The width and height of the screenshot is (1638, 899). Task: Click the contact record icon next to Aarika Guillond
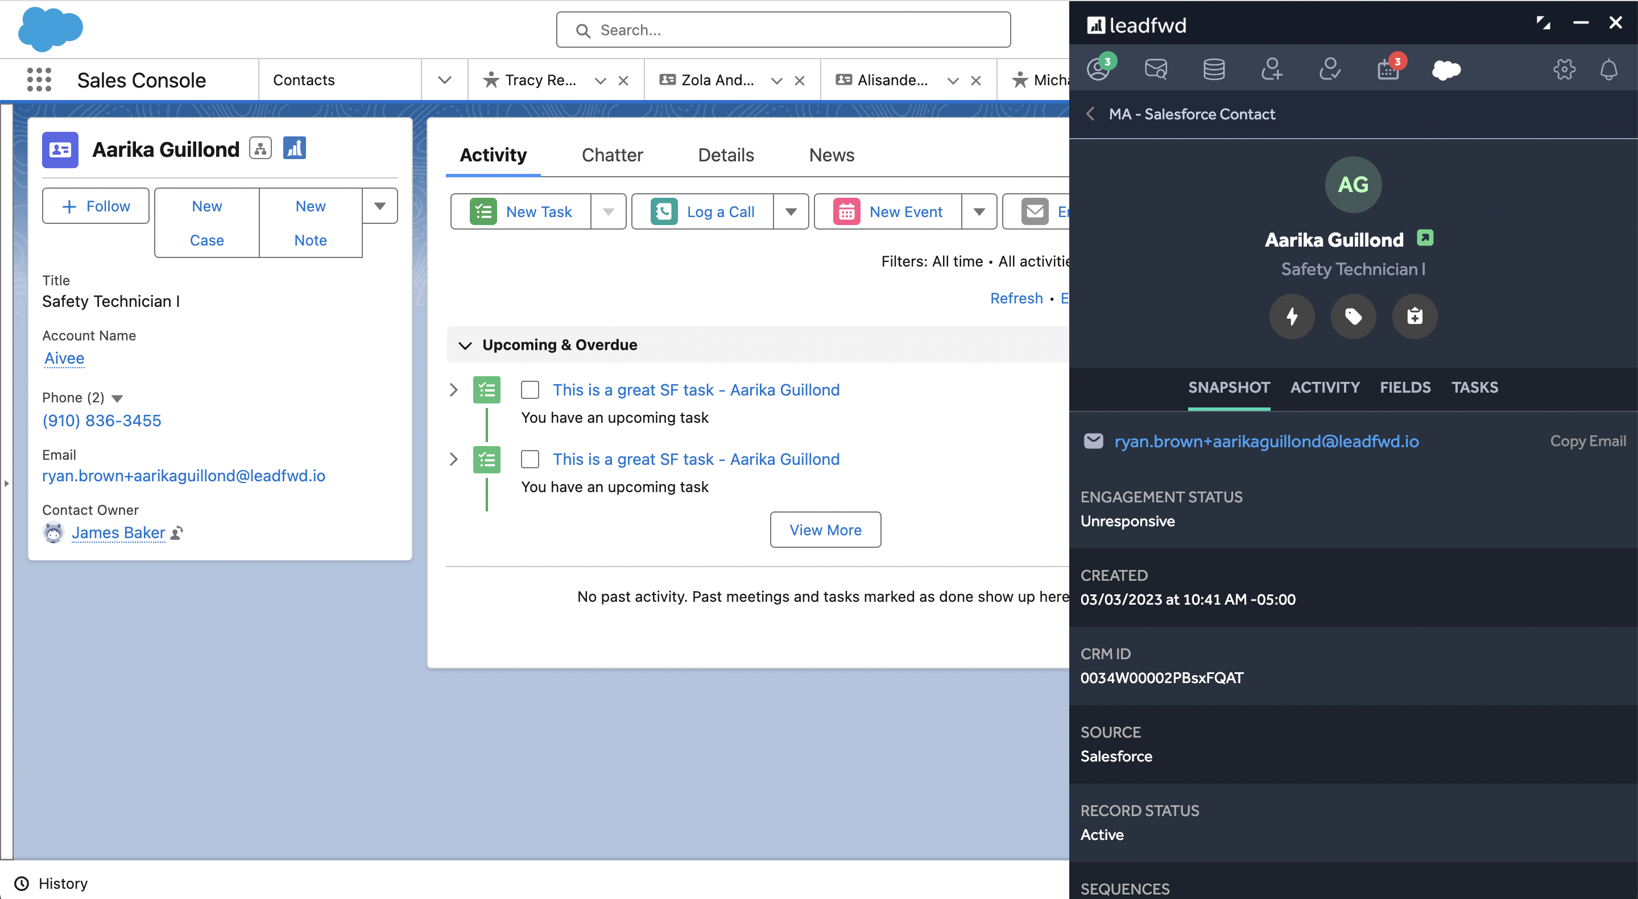60,150
